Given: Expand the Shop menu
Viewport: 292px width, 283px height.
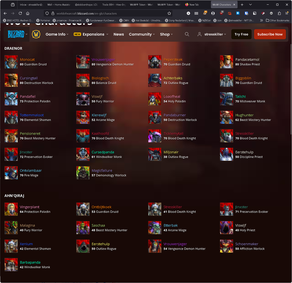Looking at the screenshot, I should click(x=166, y=34).
